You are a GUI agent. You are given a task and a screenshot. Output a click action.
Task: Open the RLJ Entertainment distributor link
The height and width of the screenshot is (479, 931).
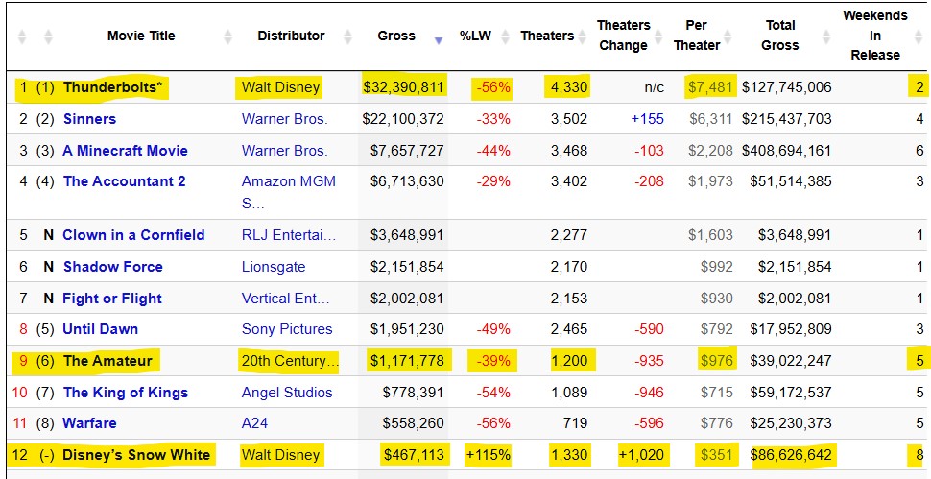click(289, 235)
